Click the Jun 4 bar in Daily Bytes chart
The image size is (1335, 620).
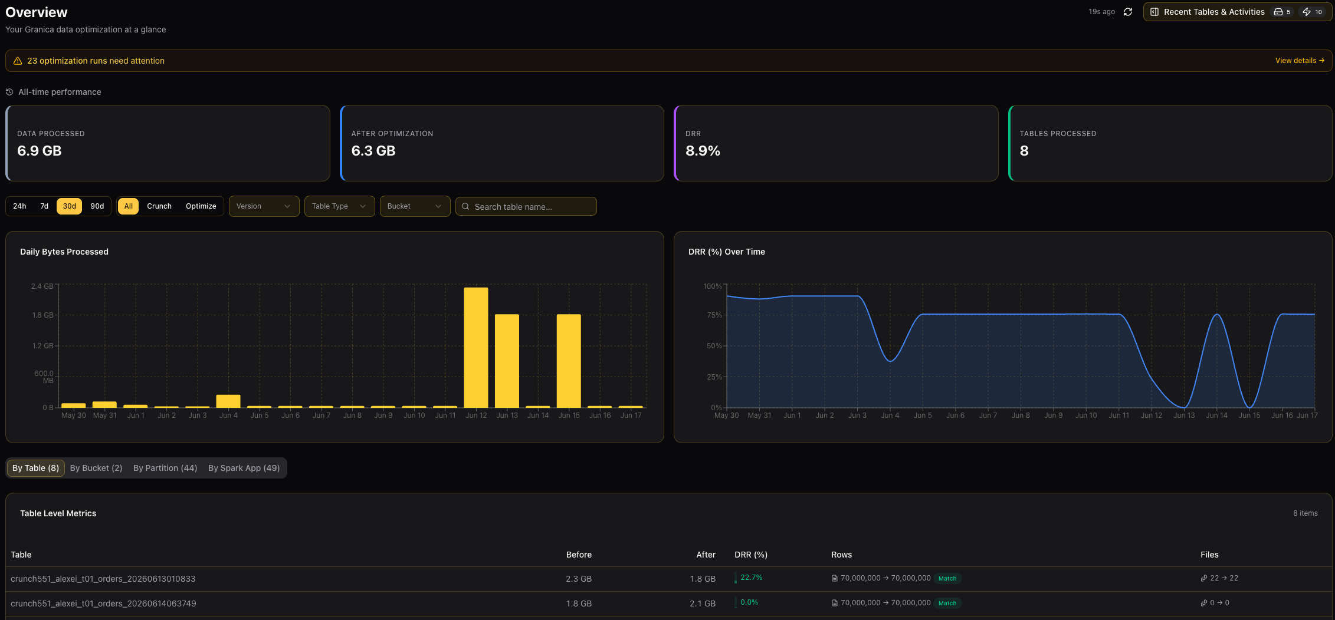[x=228, y=401]
